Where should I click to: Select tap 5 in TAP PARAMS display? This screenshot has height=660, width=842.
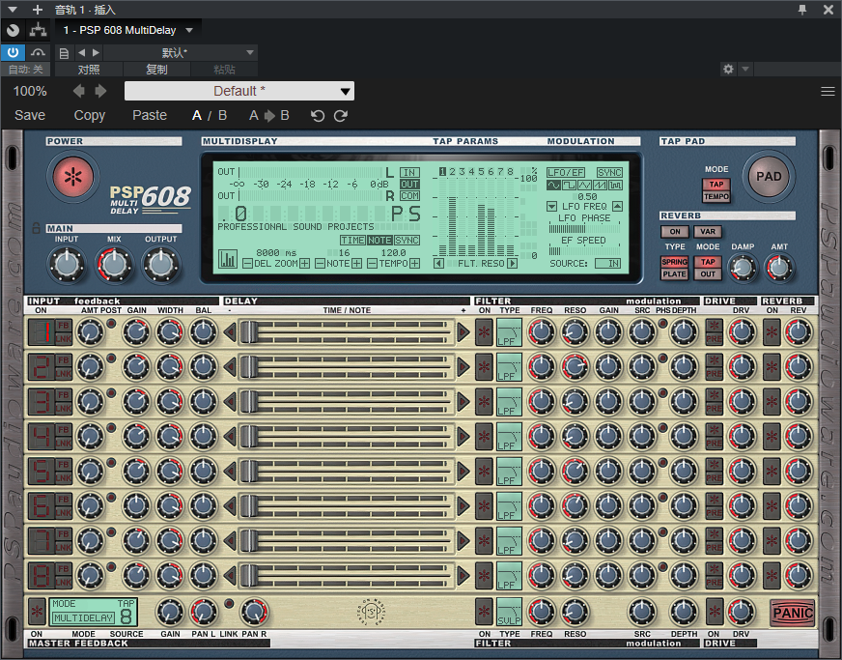click(481, 171)
